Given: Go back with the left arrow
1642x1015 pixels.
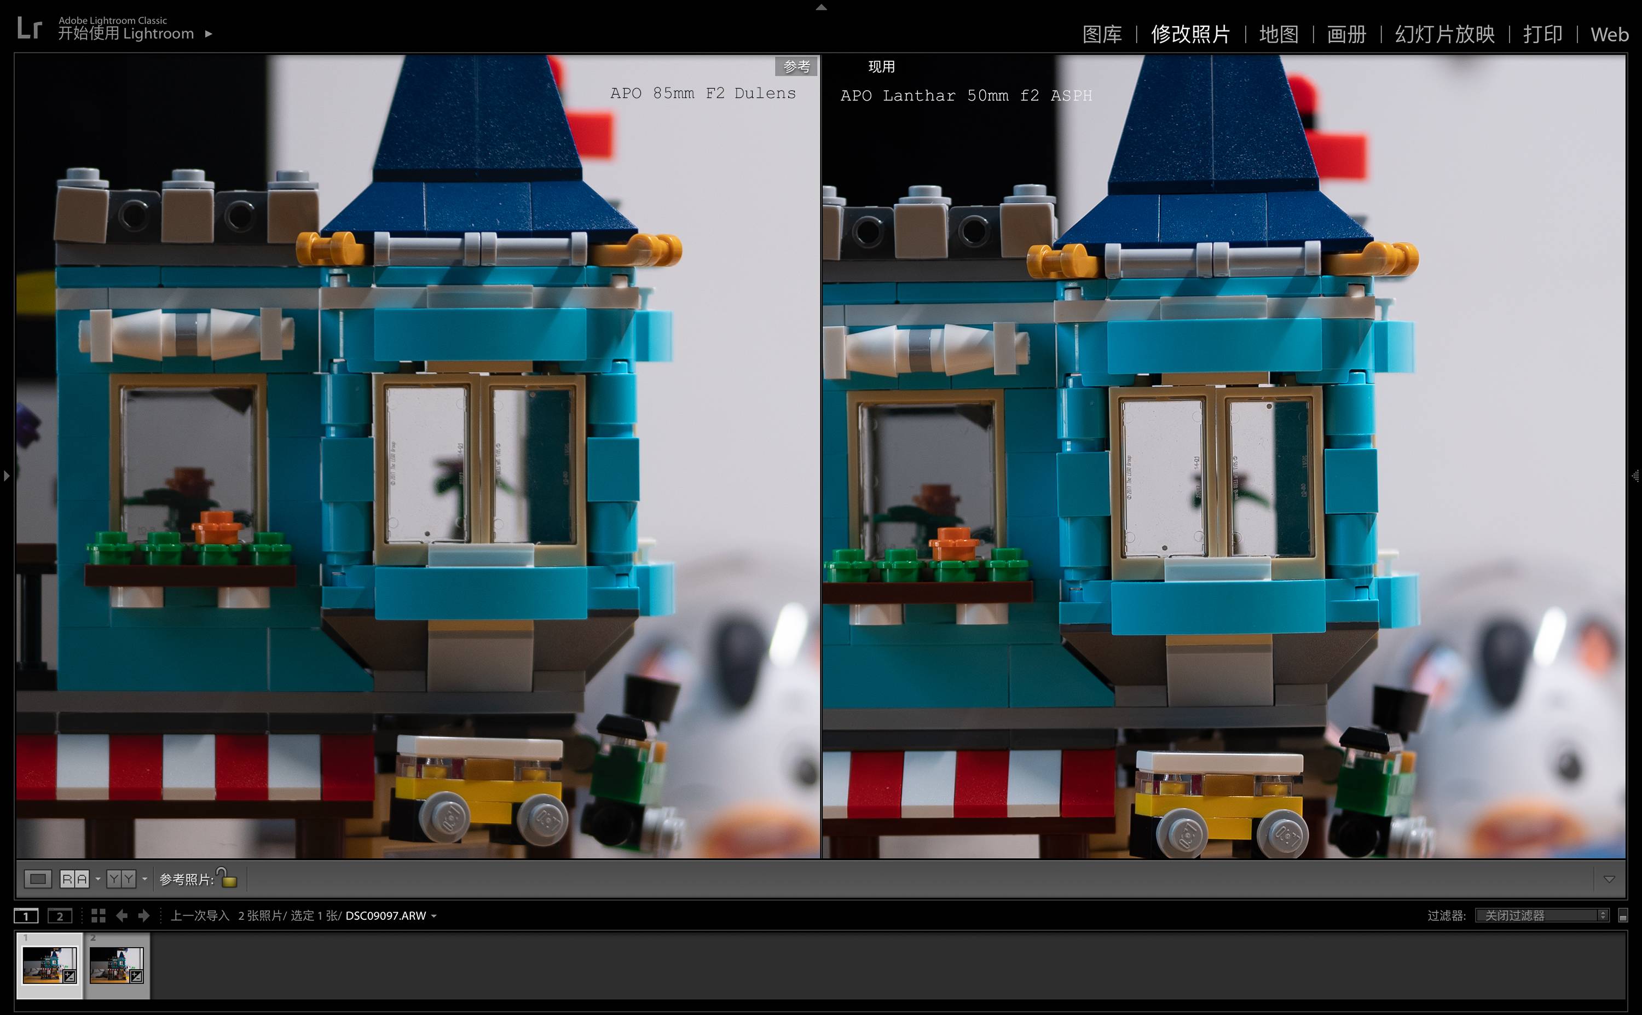Looking at the screenshot, I should pyautogui.click(x=122, y=915).
